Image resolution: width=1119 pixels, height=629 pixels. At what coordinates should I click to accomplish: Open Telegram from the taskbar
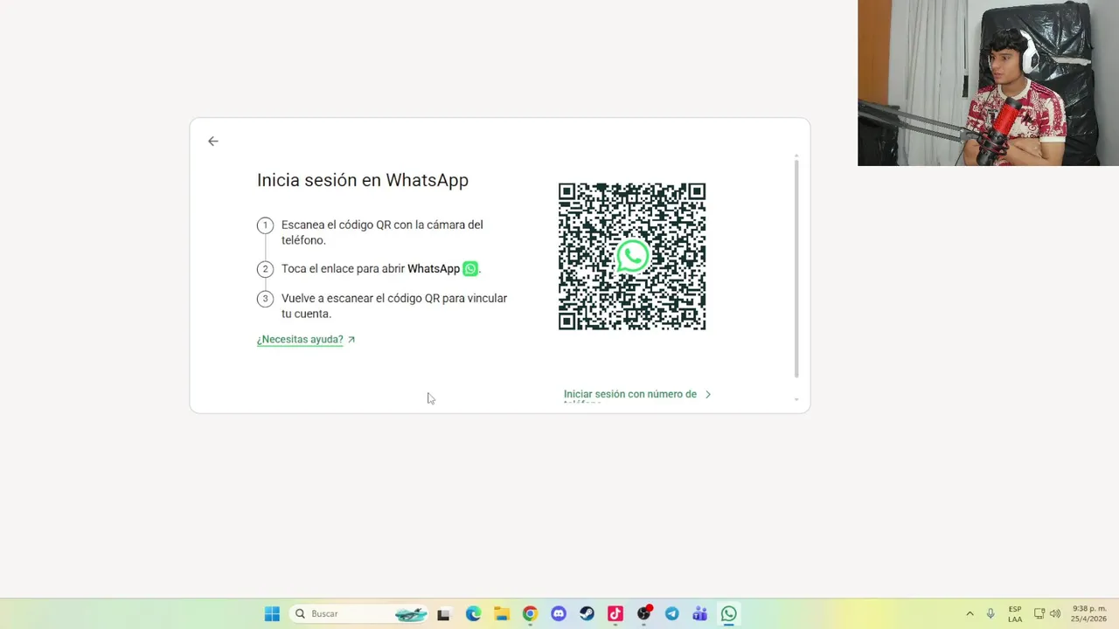click(671, 614)
